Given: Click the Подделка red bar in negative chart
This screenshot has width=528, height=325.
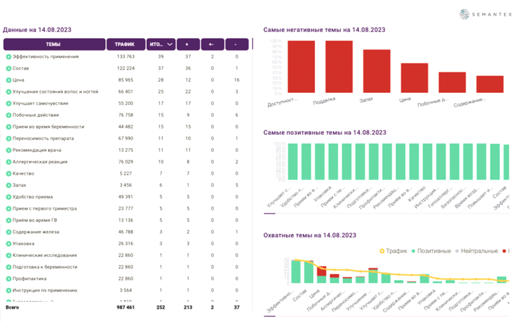Looking at the screenshot, I should point(339,66).
